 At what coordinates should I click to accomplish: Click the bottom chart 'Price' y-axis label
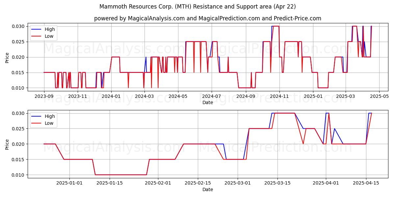pos(7,144)
